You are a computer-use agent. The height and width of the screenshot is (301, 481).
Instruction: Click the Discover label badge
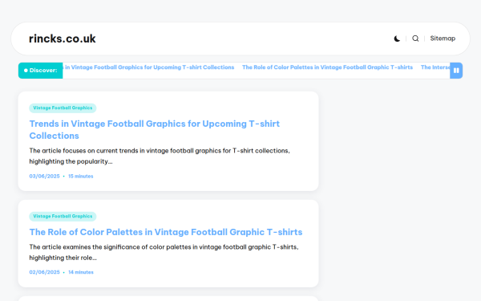point(41,71)
